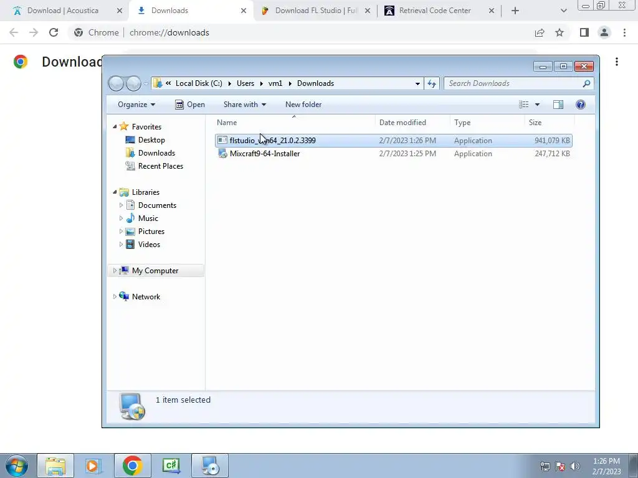Select Mixcraft9-64-Installer file name
The width and height of the screenshot is (638, 478).
(265, 153)
